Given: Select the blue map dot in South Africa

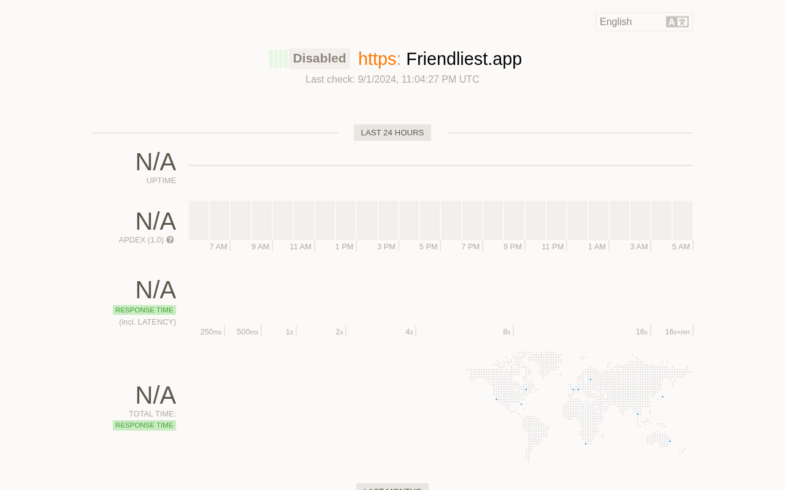Looking at the screenshot, I should (x=586, y=443).
